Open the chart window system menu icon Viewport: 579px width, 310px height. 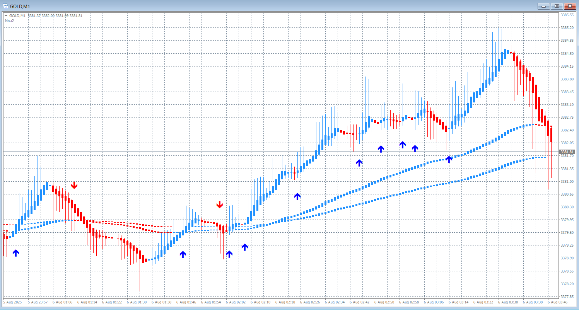[x=5, y=6]
